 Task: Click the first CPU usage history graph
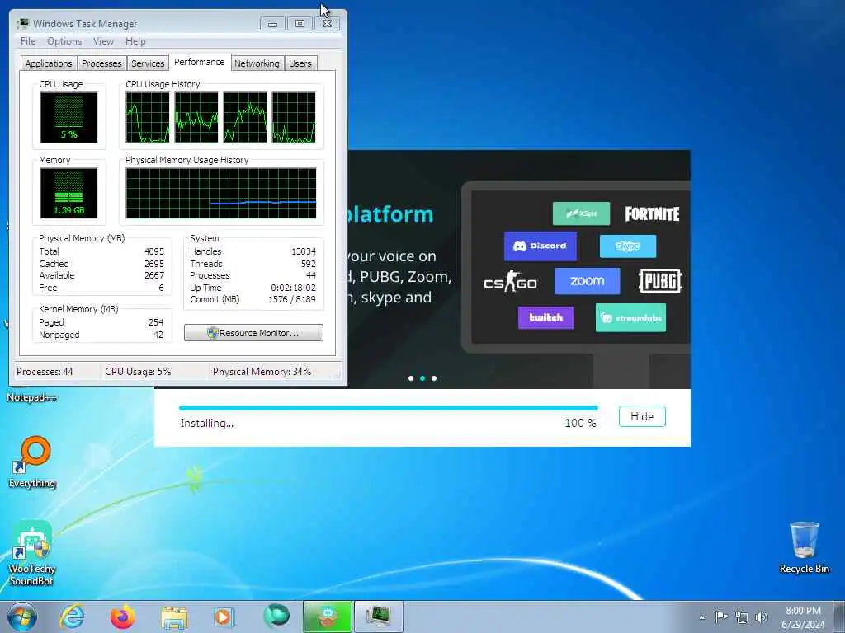(147, 117)
